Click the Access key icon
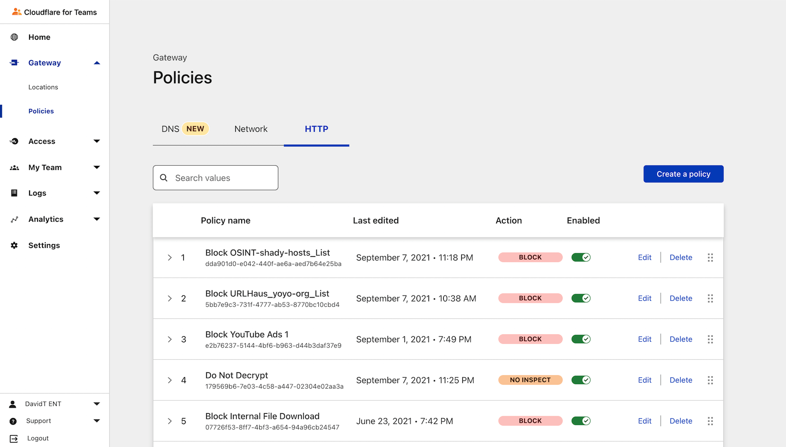 coord(13,141)
